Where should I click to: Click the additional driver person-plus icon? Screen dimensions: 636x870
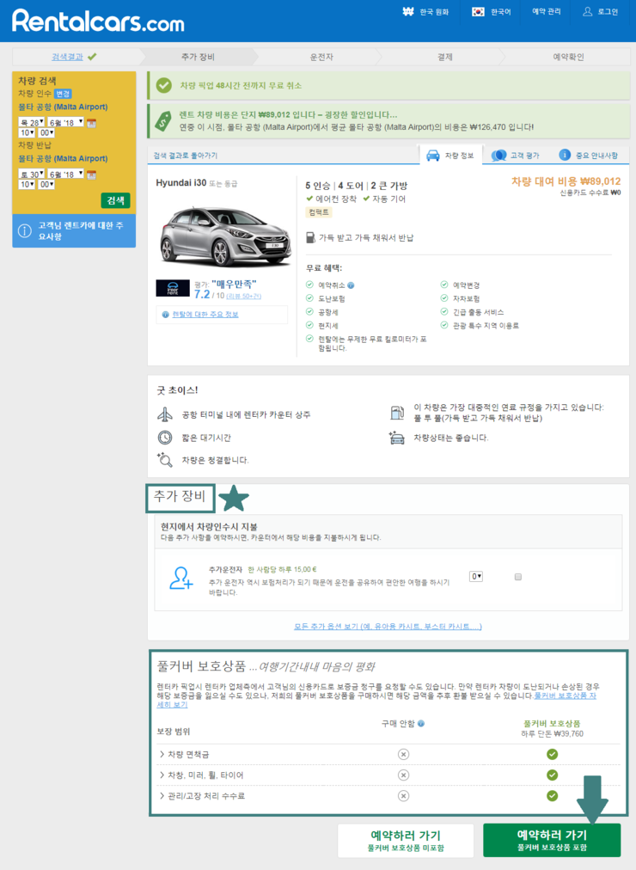[180, 578]
